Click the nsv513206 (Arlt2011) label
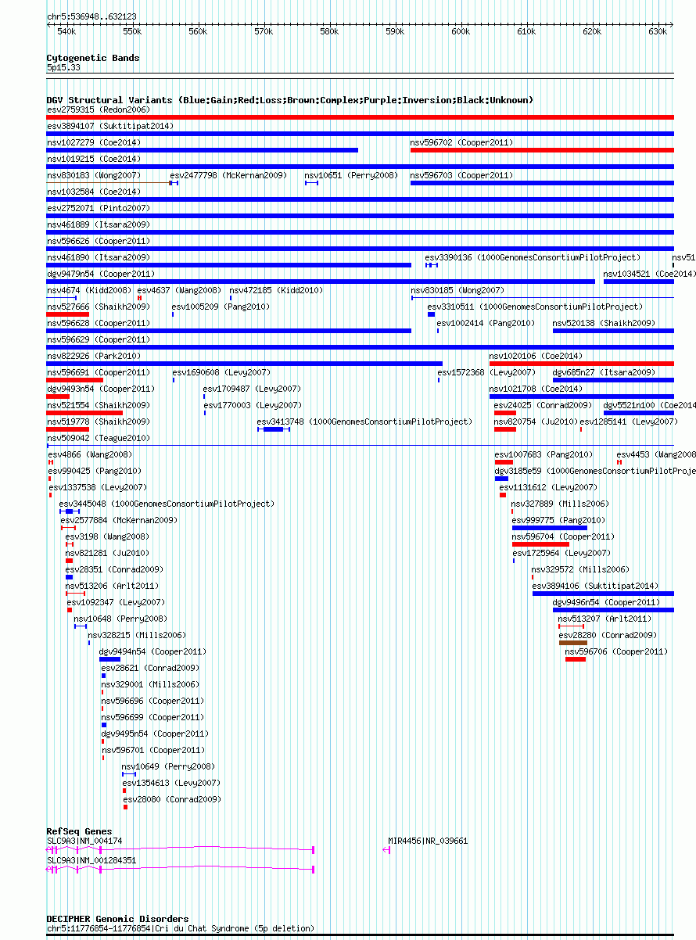 pyautogui.click(x=112, y=586)
